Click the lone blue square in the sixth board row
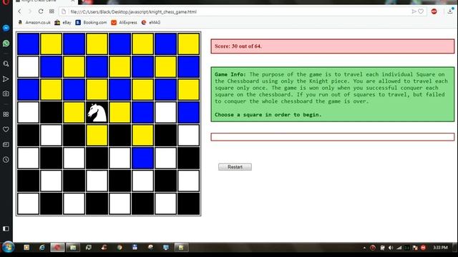458x257 pixels. point(143,158)
